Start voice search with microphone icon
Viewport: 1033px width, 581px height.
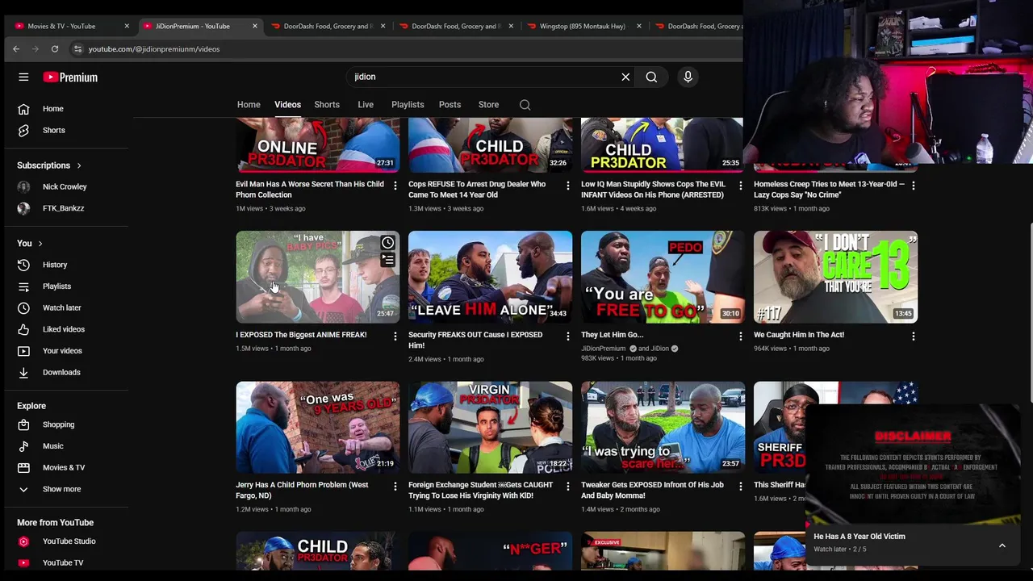pos(688,77)
